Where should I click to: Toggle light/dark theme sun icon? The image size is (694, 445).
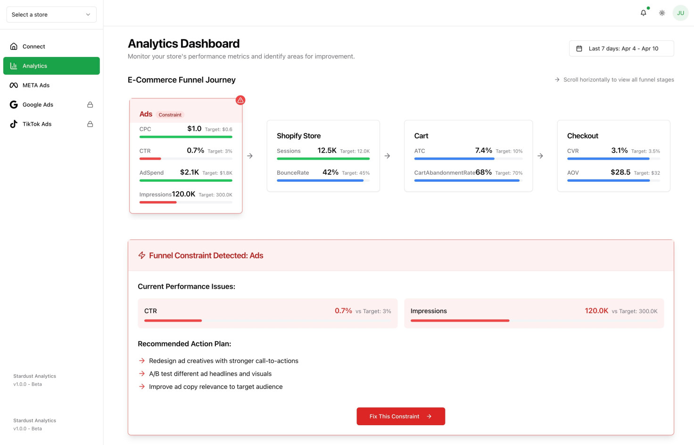point(662,13)
